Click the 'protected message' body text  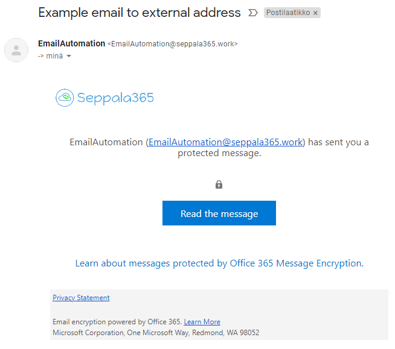219,154
